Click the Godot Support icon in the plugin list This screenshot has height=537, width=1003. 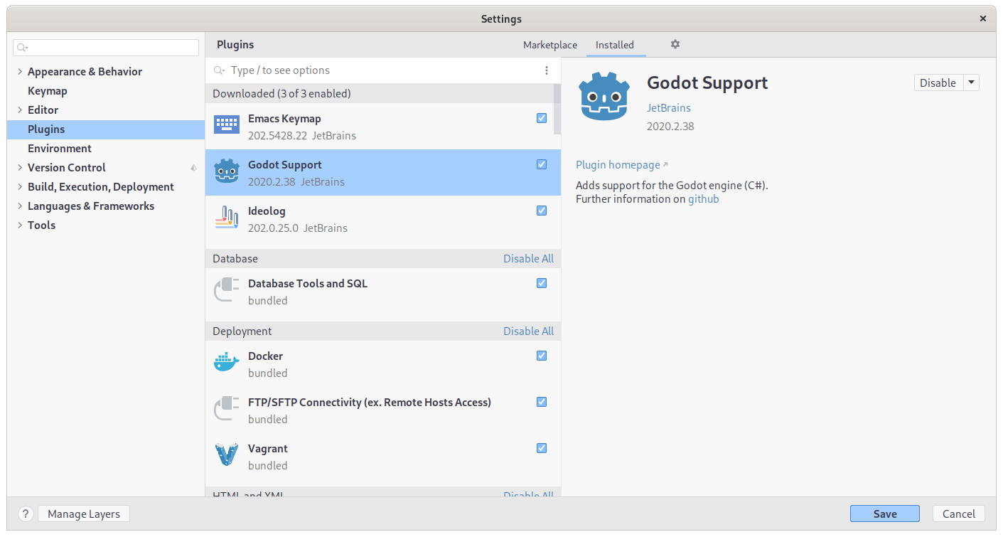227,171
